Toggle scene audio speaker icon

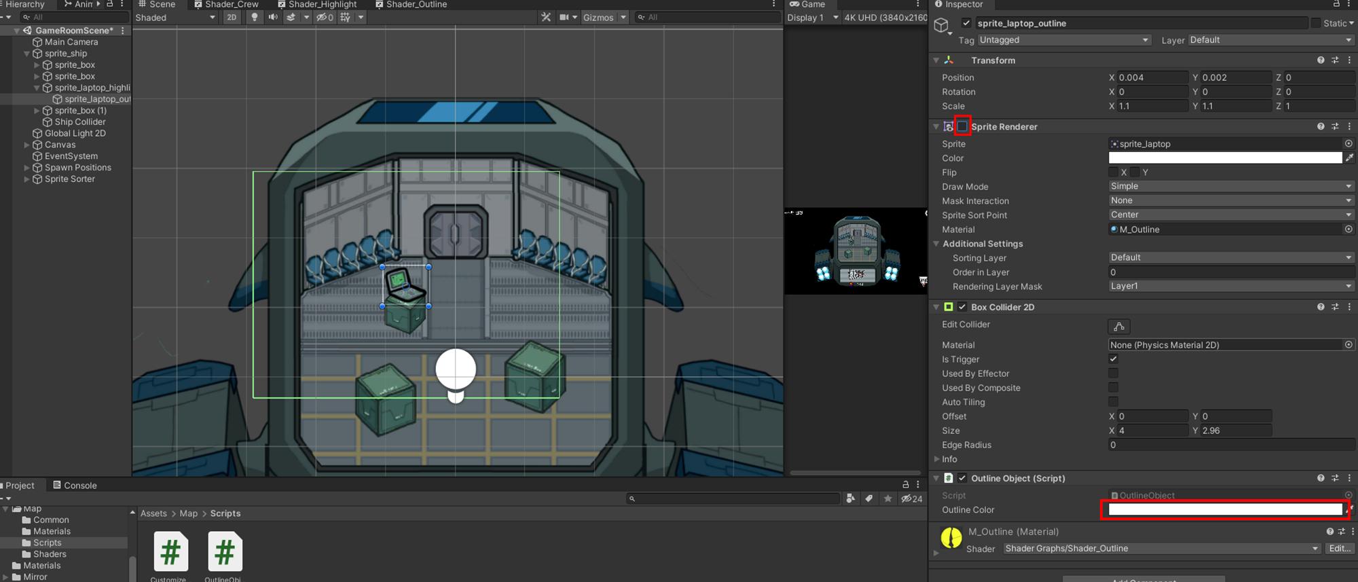[x=273, y=18]
